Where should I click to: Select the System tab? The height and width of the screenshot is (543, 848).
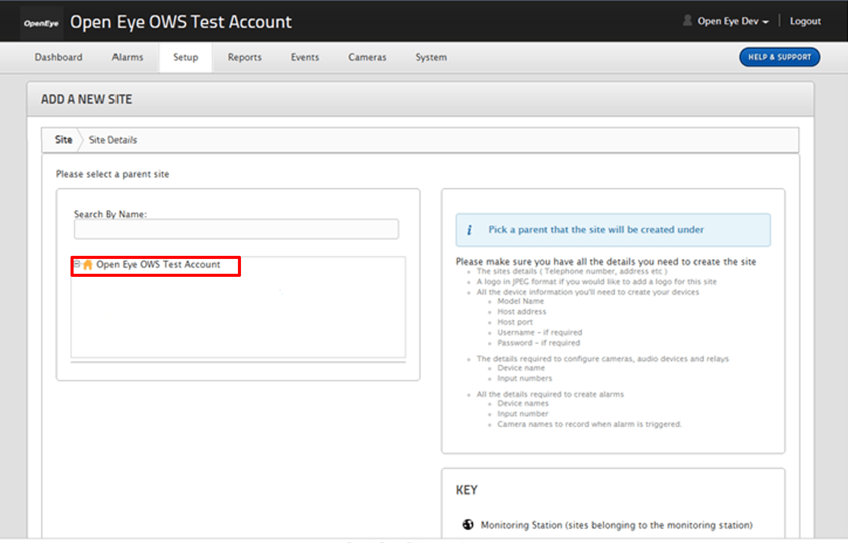coord(431,57)
